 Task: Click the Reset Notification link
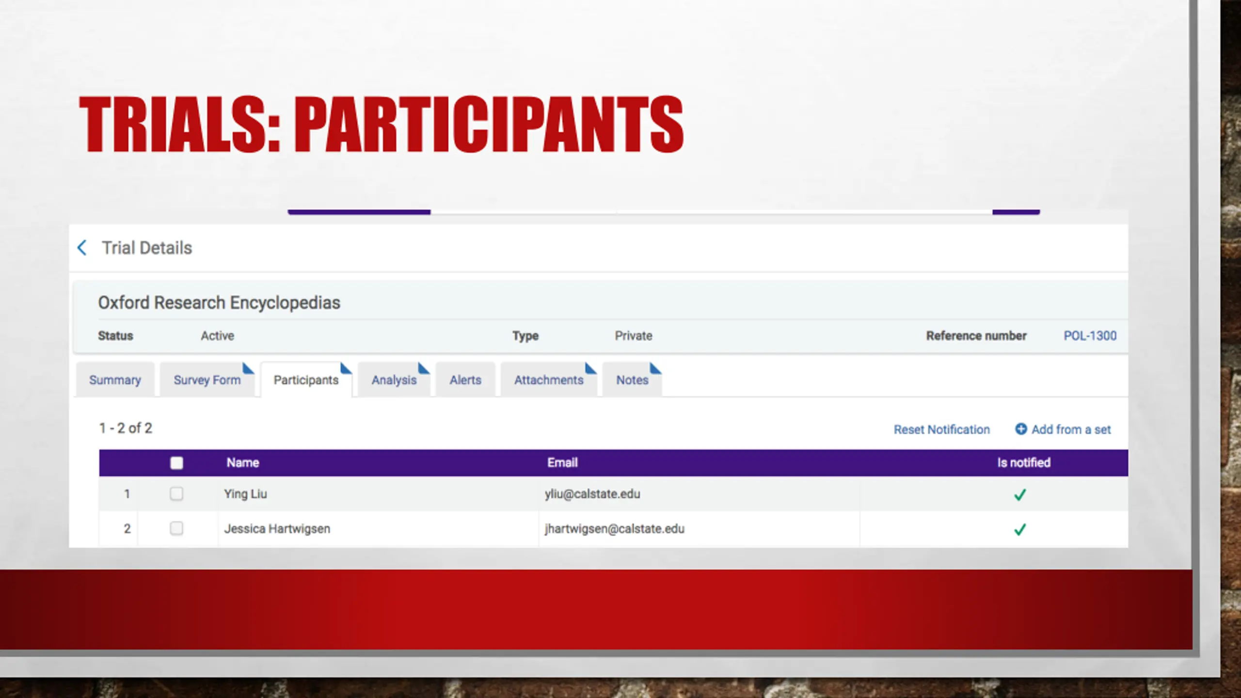(x=941, y=429)
